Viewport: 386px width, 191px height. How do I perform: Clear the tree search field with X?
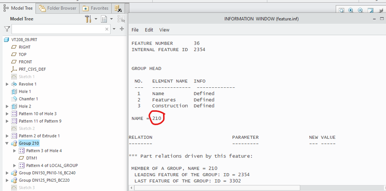point(107,29)
